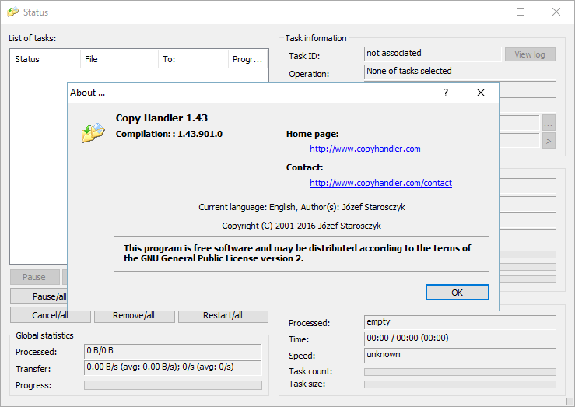Click the Contact: label
The image size is (575, 407).
tap(305, 167)
